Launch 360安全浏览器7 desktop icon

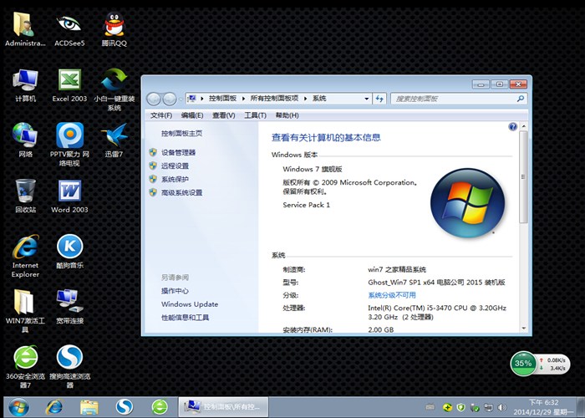pyautogui.click(x=25, y=366)
